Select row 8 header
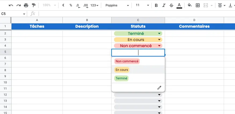The height and width of the screenshot is (114, 235). [x=5, y=70]
